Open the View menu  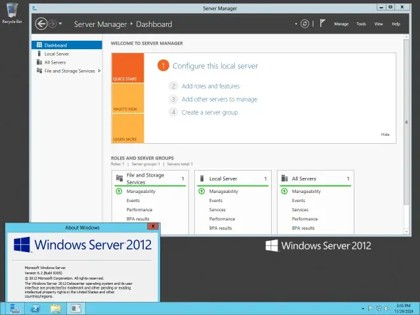coord(379,24)
